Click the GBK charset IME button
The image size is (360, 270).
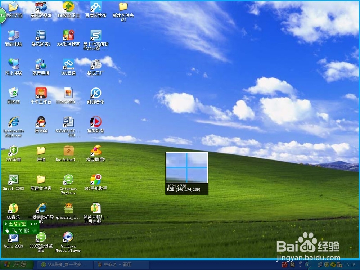[x=27, y=230]
